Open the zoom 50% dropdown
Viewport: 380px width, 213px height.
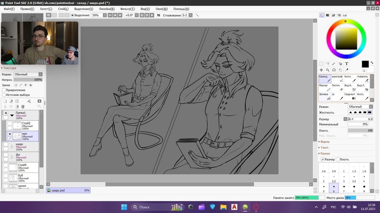[105, 15]
